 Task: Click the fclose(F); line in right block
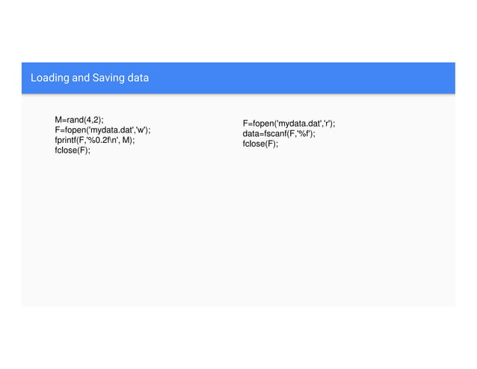[260, 144]
